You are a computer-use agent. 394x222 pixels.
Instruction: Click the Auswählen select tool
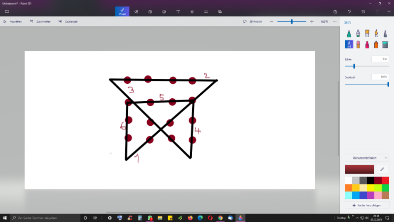[x=13, y=22]
